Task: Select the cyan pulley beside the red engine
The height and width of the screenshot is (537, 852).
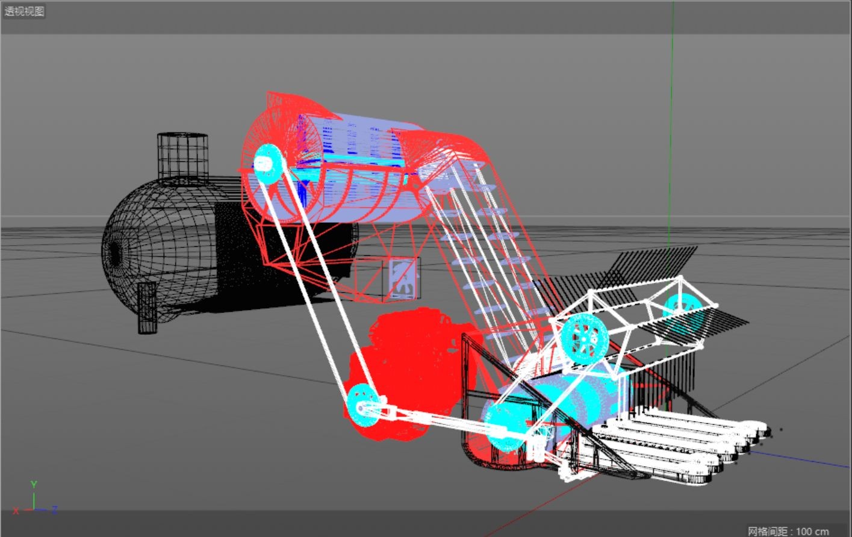Action: coord(363,404)
